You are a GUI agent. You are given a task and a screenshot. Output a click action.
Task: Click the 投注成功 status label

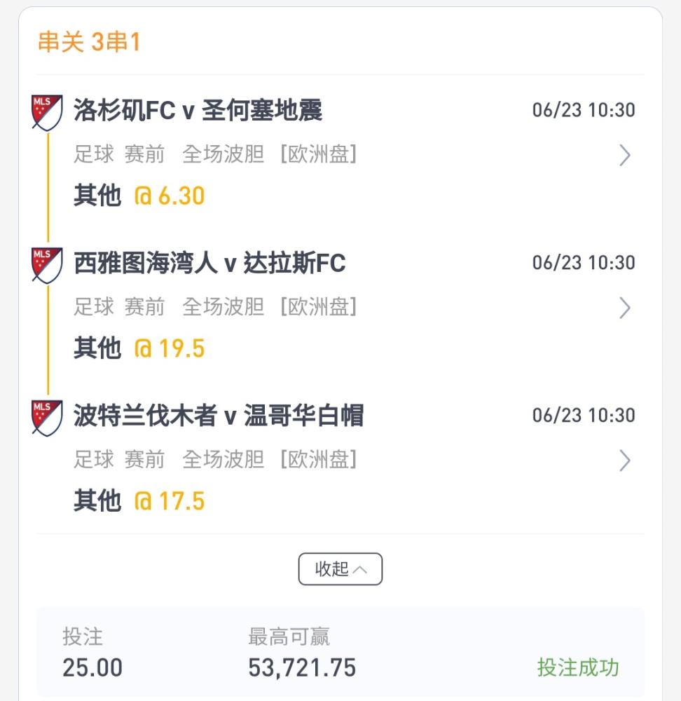click(x=578, y=667)
